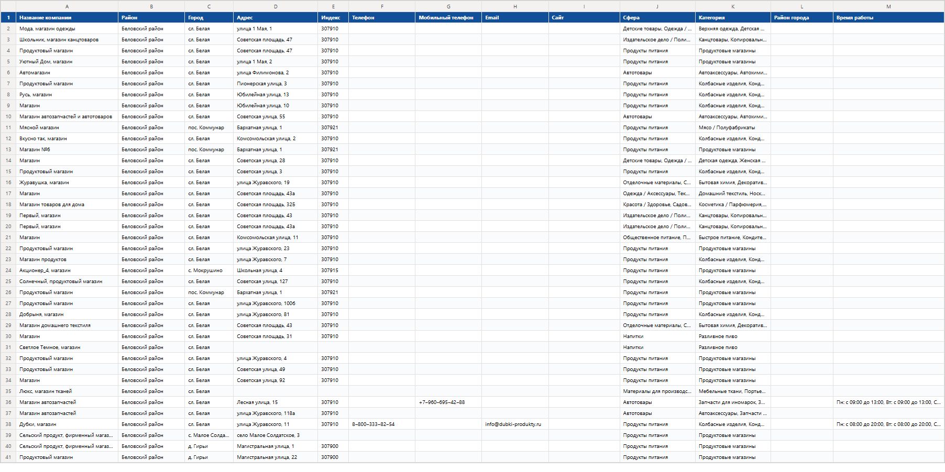Select cell 'Магазин автозапчастей и автотоваров'
The image size is (945, 472).
67,117
